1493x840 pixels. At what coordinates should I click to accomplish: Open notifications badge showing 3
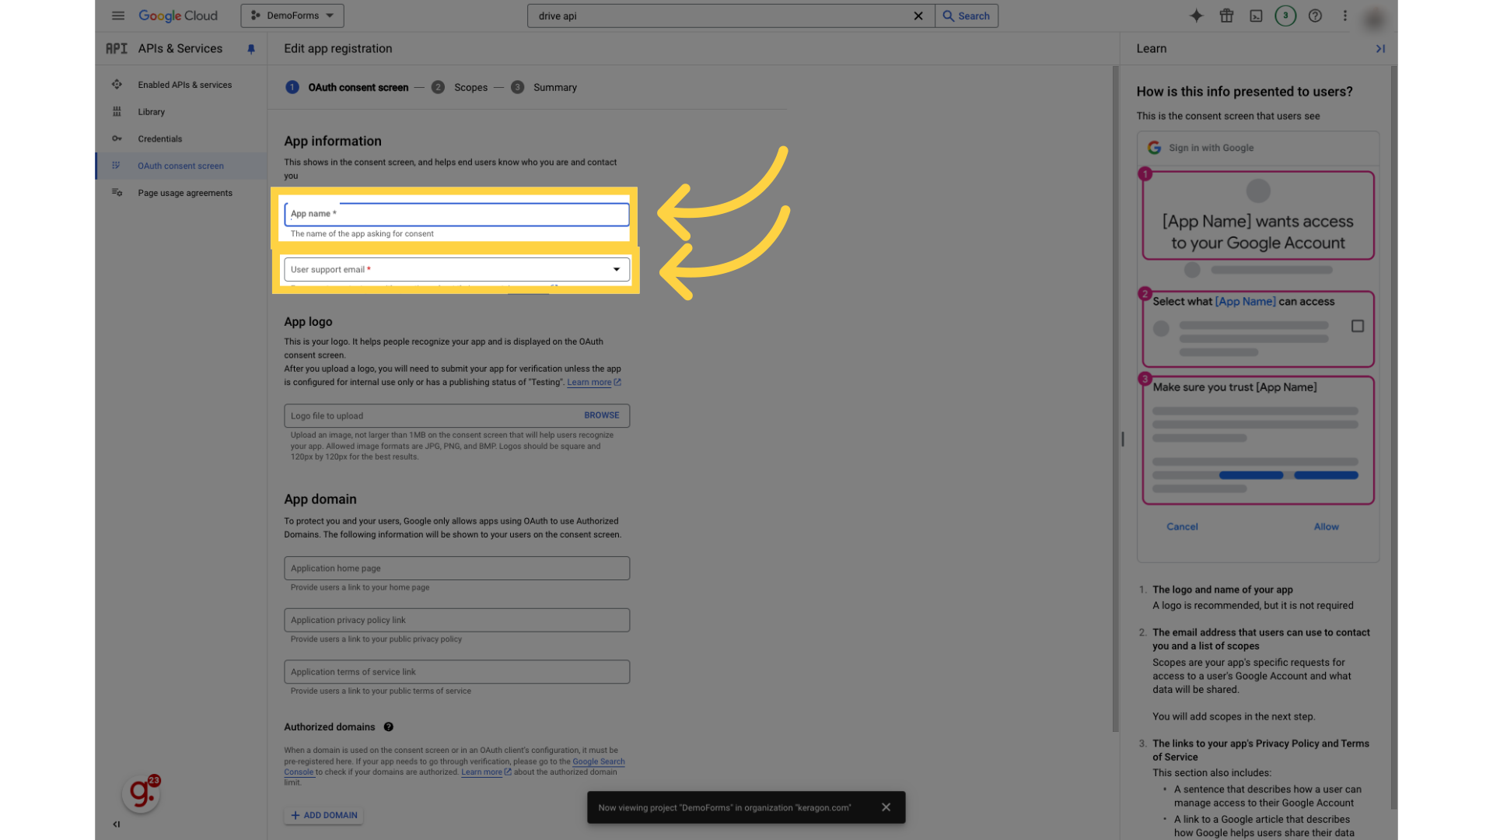pos(1285,16)
